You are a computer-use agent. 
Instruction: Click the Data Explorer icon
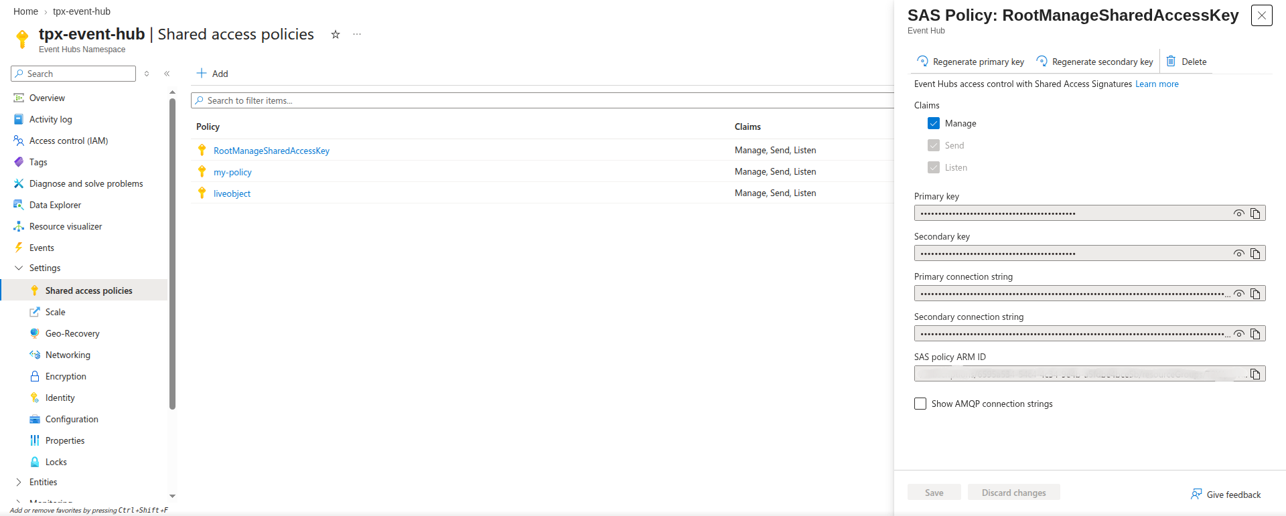[19, 205]
